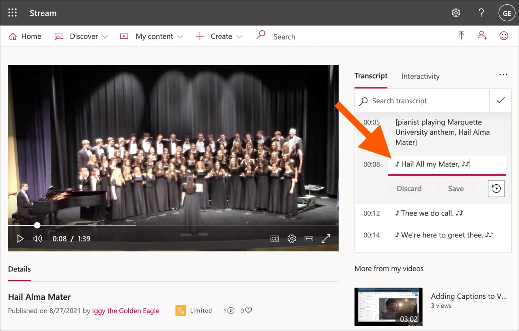The image size is (519, 331).
Task: Open Stream settings gear in header
Action: tap(456, 13)
